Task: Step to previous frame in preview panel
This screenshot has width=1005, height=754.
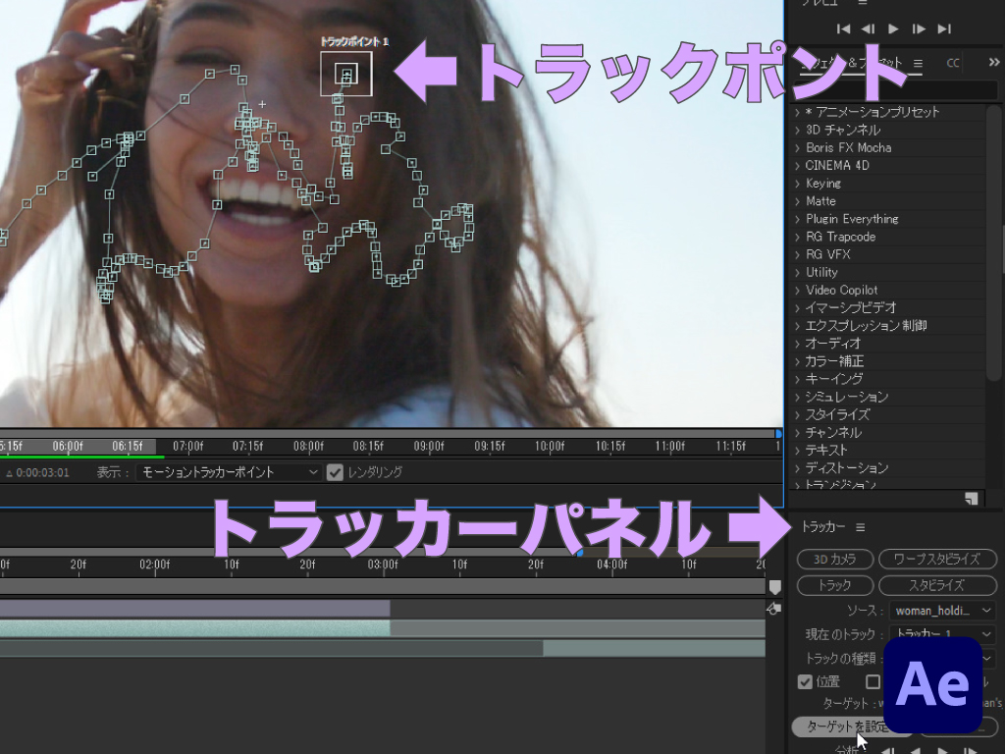Action: coord(868,29)
